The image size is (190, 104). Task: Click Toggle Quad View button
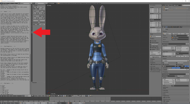pyautogui.click(x=156, y=57)
